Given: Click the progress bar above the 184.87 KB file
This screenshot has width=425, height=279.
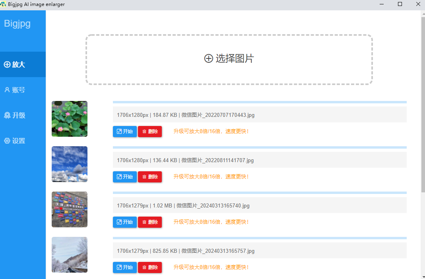Looking at the screenshot, I should pyautogui.click(x=260, y=102).
